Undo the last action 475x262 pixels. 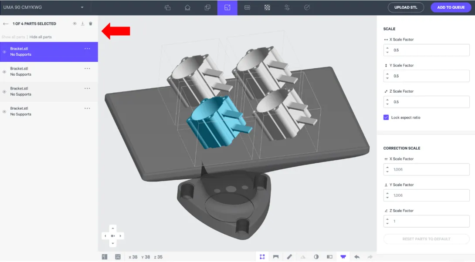(357, 257)
